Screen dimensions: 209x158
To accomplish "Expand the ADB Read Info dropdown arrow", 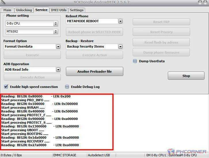I will 58,69.
